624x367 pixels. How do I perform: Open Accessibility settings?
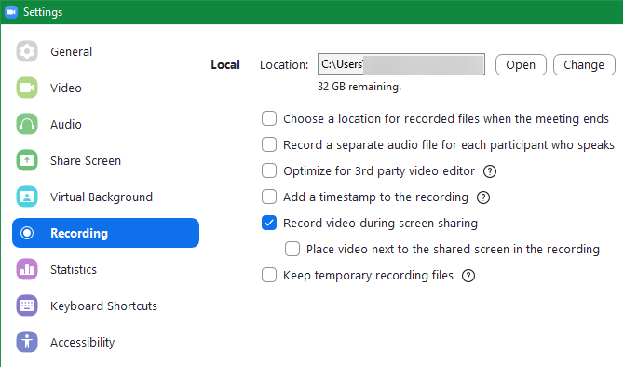point(82,343)
